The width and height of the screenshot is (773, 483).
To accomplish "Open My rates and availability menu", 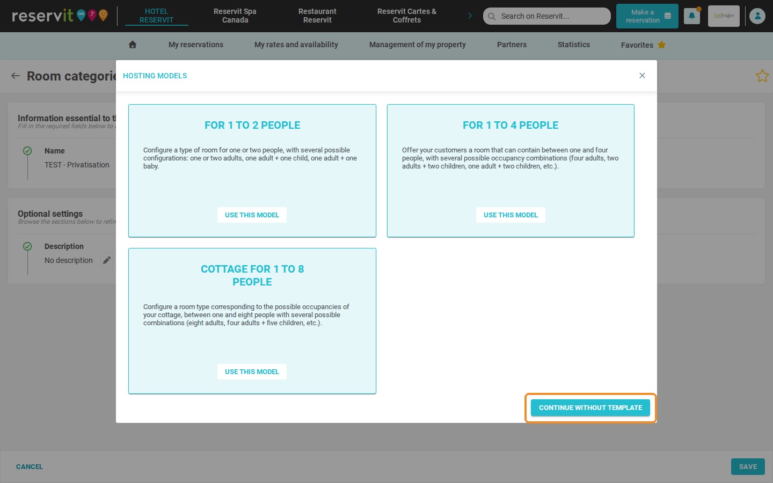I will click(296, 45).
